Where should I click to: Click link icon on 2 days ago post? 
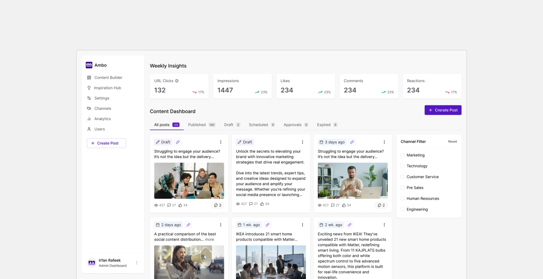tap(188, 225)
